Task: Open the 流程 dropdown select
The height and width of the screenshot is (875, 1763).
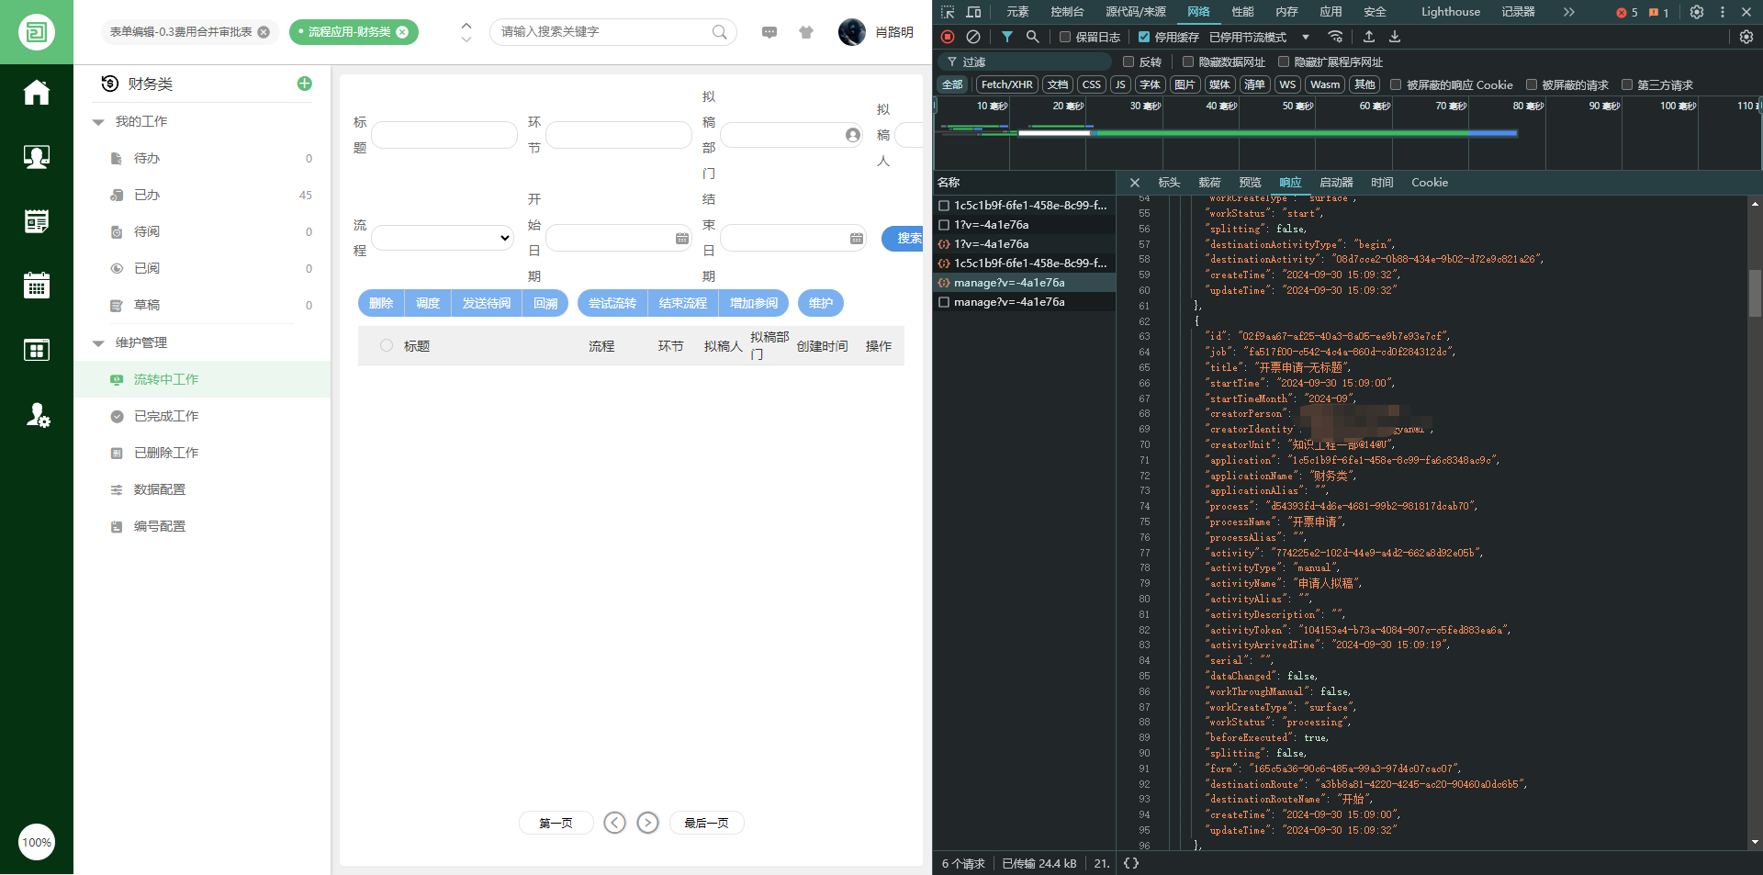Action: [443, 238]
